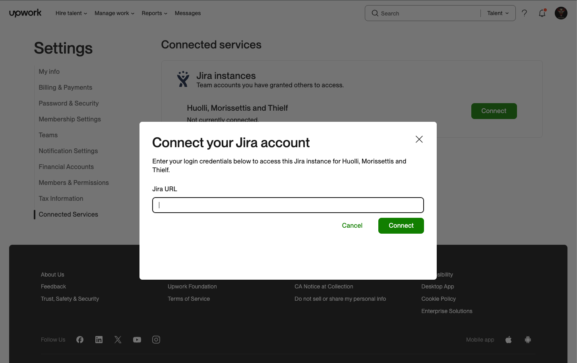577x363 pixels.
Task: Open notifications bell icon
Action: [542, 13]
